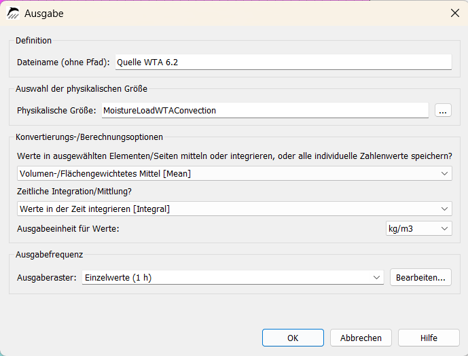The height and width of the screenshot is (356, 468).
Task: Click the Abbrechen button
Action: pos(361,338)
